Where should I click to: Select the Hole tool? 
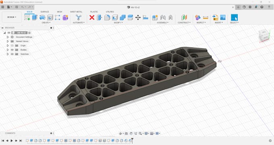(50, 17)
